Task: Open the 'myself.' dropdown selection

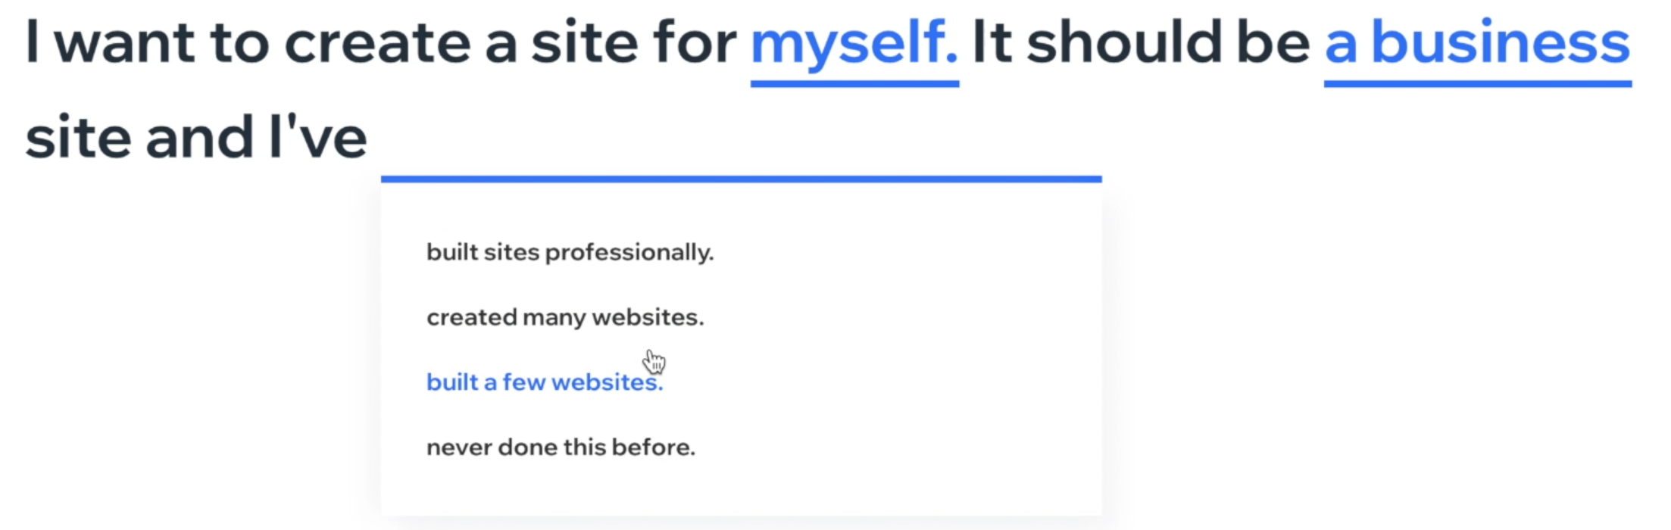Action: pos(854,44)
